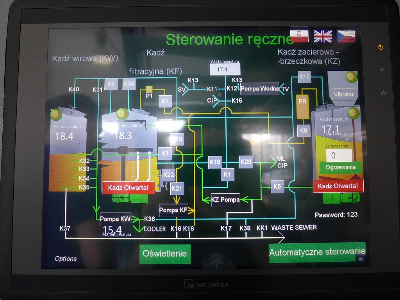The height and width of the screenshot is (300, 400).
Task: Click the small yellow P1 pump square
Action: [149, 89]
